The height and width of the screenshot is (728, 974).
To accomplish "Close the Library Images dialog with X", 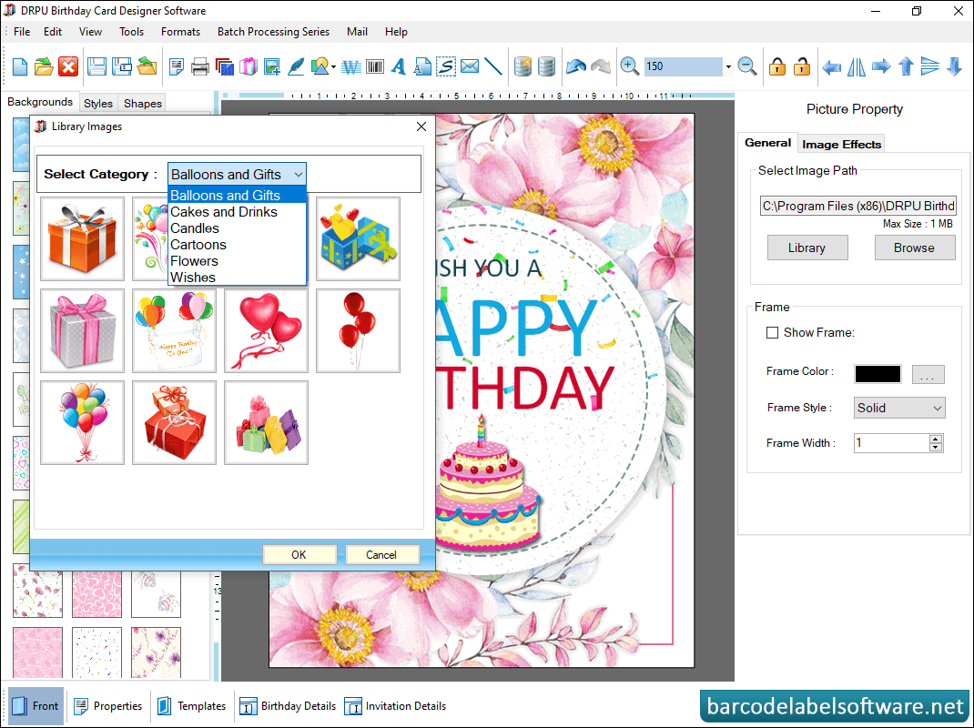I will coord(421,126).
